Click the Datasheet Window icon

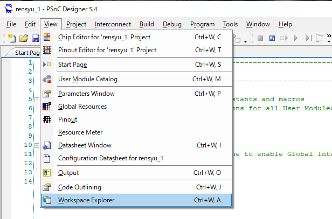[47, 145]
